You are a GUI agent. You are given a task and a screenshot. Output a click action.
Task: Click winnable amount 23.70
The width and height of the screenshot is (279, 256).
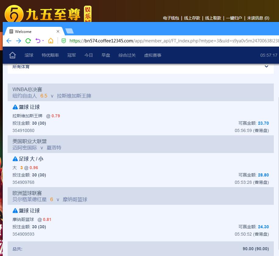point(263,123)
